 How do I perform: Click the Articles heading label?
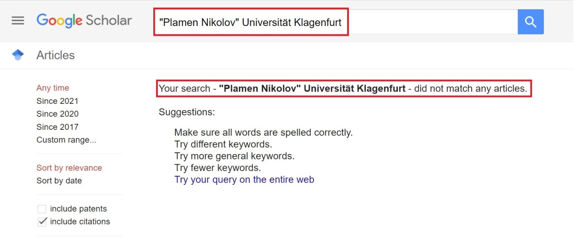pyautogui.click(x=56, y=55)
